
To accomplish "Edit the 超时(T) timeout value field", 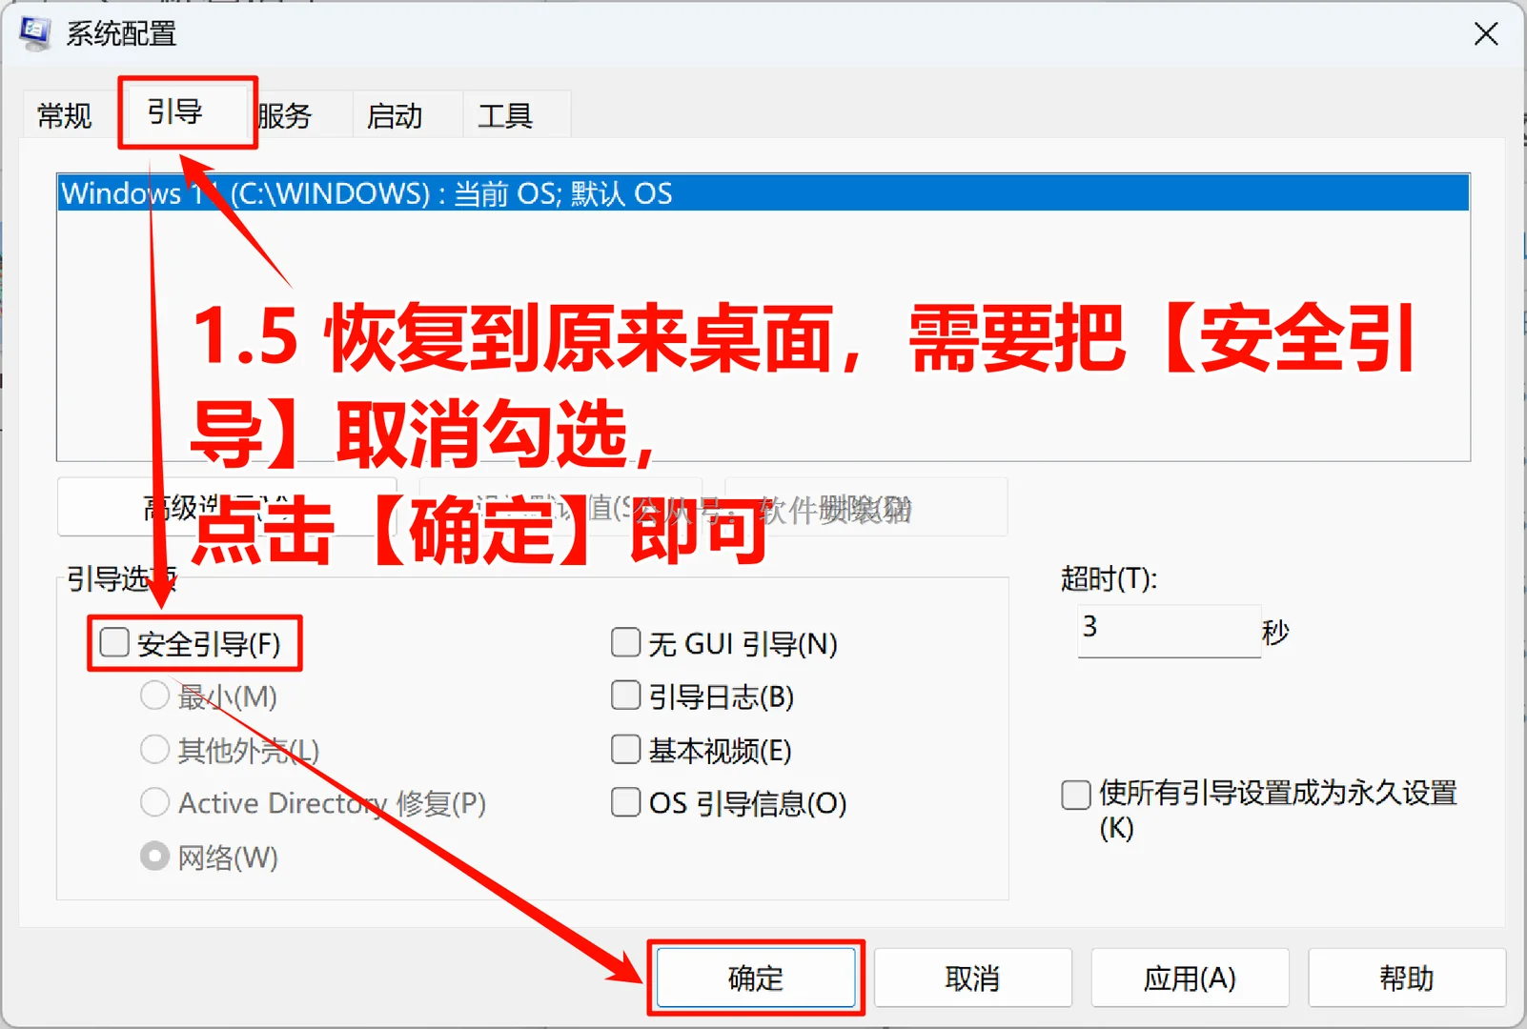I will [x=1169, y=630].
